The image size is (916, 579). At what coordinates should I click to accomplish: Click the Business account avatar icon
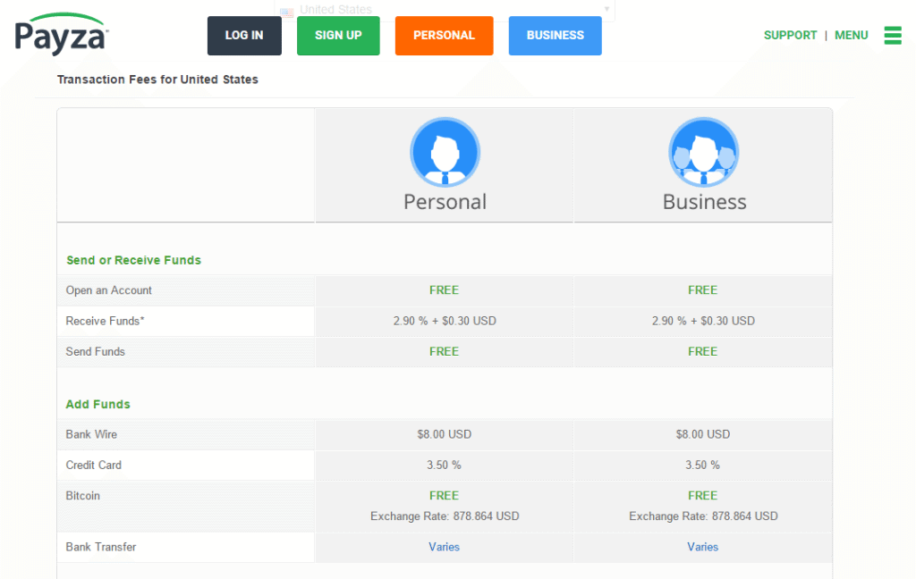[703, 152]
